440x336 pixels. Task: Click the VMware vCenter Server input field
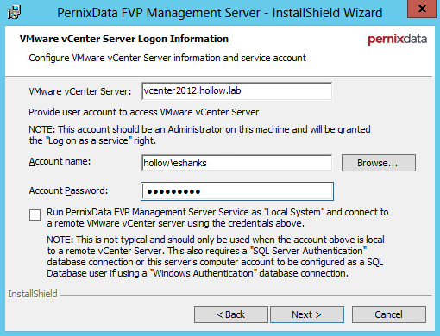[x=237, y=91]
